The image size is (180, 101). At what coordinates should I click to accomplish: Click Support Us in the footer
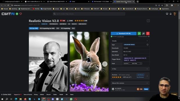[17, 95]
